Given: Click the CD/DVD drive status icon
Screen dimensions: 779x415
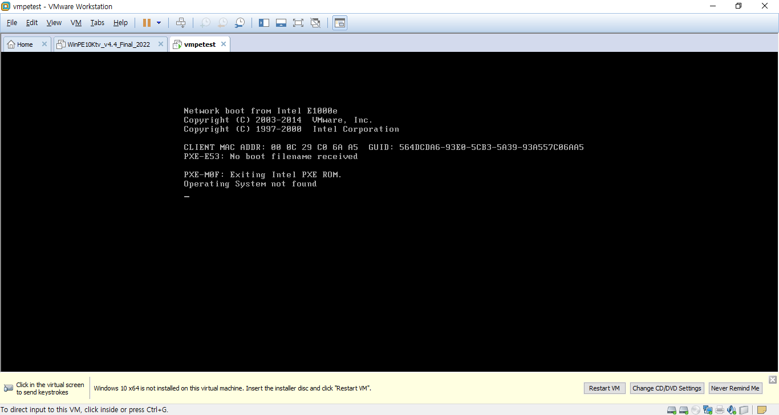Looking at the screenshot, I should tap(695, 410).
